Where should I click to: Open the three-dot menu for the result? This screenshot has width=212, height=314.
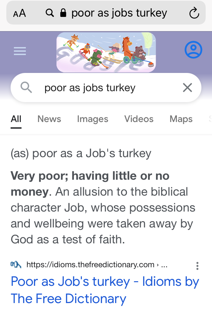point(197,266)
